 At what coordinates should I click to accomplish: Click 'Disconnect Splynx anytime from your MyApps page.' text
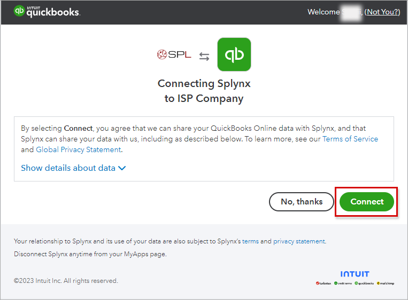point(90,254)
